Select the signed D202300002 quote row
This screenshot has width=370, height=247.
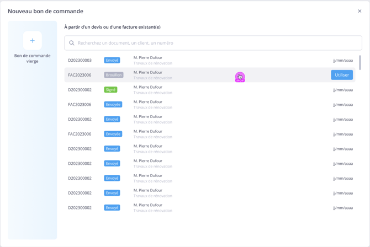[210, 90]
